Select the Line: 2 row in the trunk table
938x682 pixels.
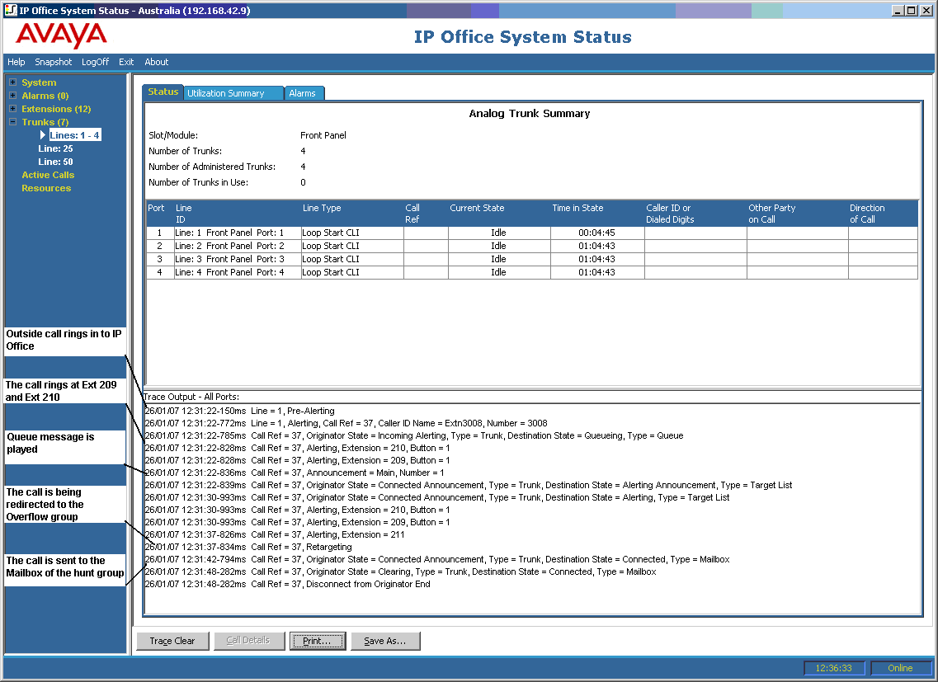point(532,246)
